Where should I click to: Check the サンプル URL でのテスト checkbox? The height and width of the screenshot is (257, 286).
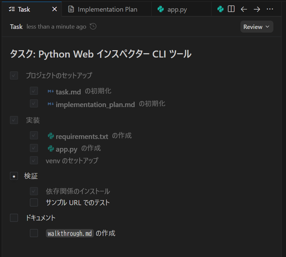pyautogui.click(x=34, y=202)
